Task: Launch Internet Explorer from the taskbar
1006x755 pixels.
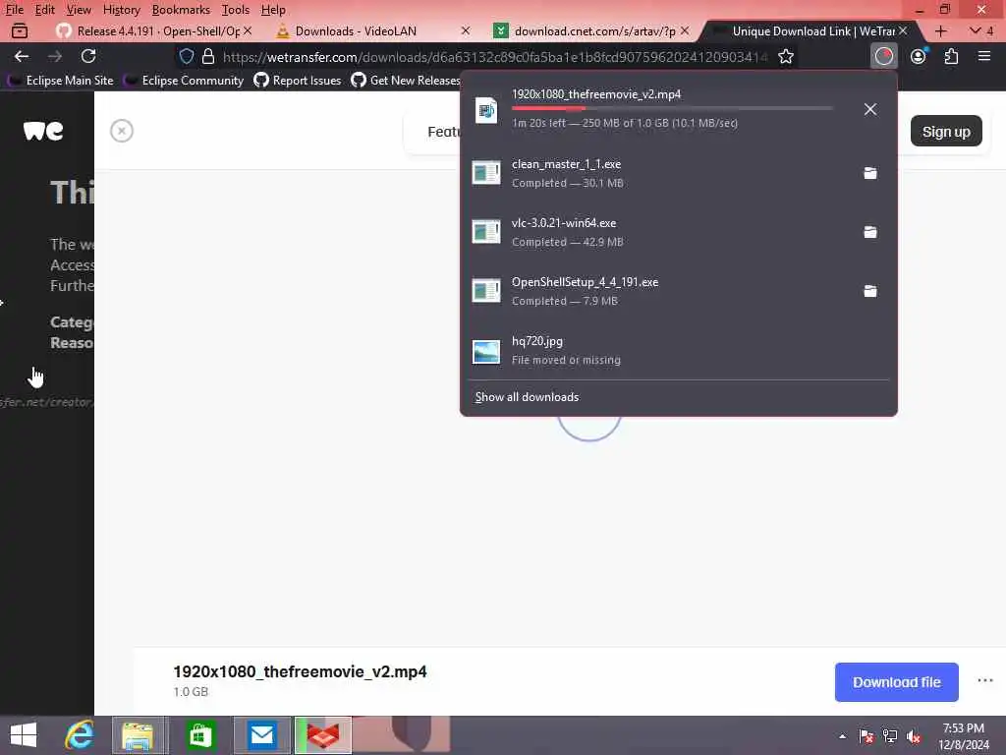Action: click(x=80, y=735)
